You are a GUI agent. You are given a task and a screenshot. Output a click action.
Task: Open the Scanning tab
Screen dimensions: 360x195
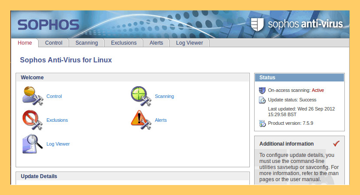pos(87,43)
